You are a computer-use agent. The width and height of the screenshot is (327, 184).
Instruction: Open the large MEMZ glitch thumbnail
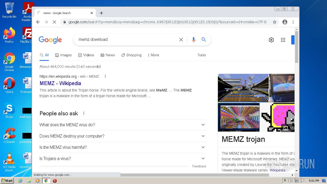pyautogui.click(x=243, y=88)
